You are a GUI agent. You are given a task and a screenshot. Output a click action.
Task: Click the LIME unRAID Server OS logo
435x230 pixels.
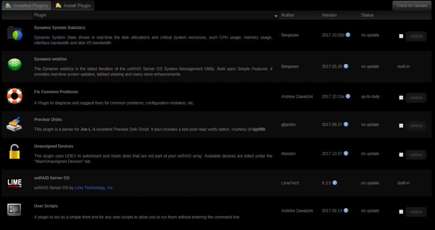coord(14,183)
